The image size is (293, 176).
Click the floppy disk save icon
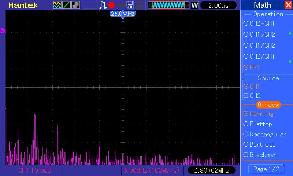tap(130, 5)
